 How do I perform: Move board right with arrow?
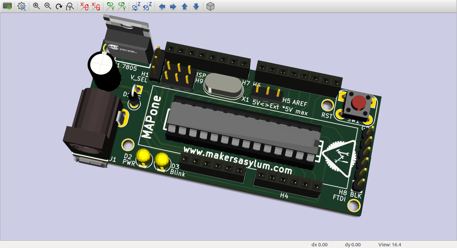[173, 6]
